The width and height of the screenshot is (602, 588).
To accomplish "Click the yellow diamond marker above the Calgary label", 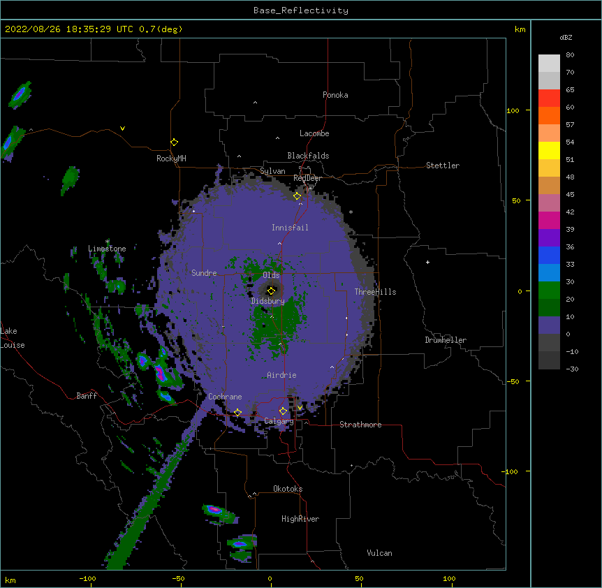I will [283, 411].
